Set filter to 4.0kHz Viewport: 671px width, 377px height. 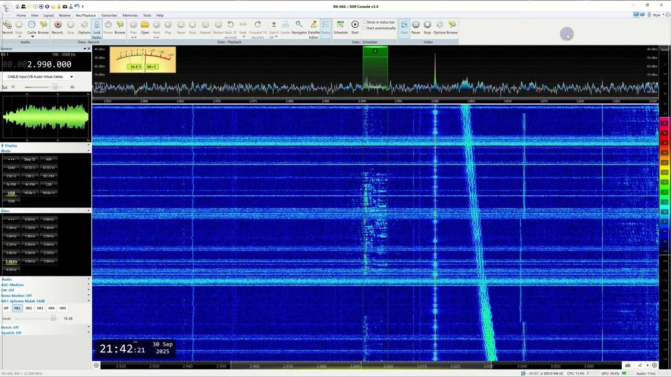[11, 270]
